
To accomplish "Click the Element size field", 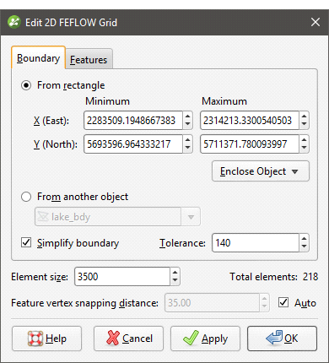I will click(x=122, y=277).
